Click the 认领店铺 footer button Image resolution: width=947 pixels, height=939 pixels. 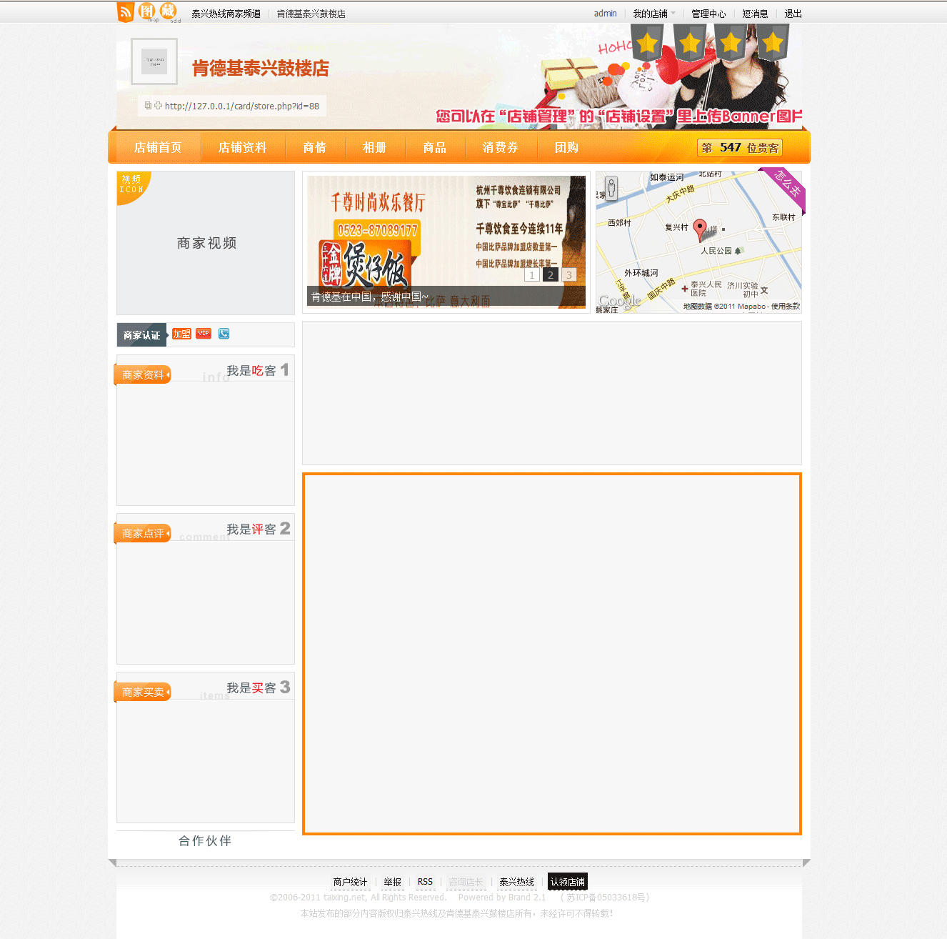pyautogui.click(x=567, y=882)
